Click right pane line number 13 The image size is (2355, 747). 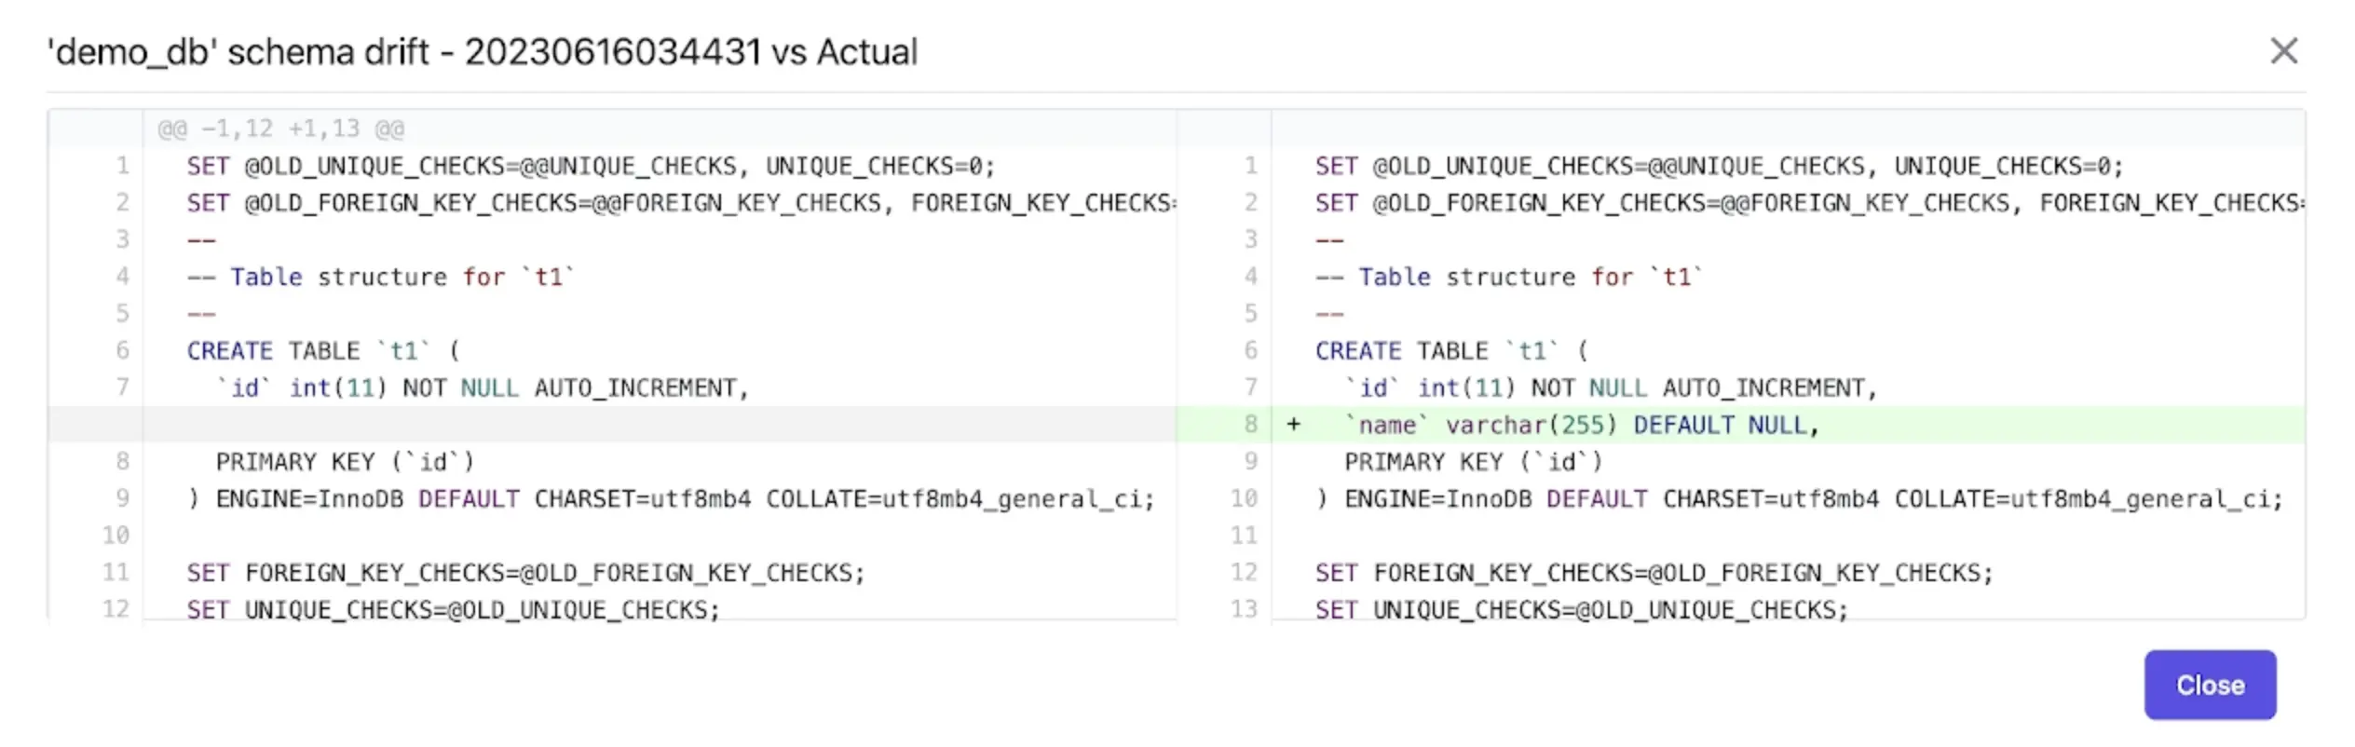1244,609
